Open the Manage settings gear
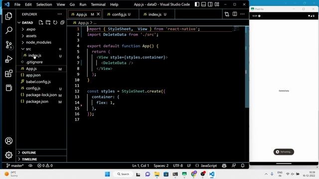This screenshot has width=319, height=179. 8,155
